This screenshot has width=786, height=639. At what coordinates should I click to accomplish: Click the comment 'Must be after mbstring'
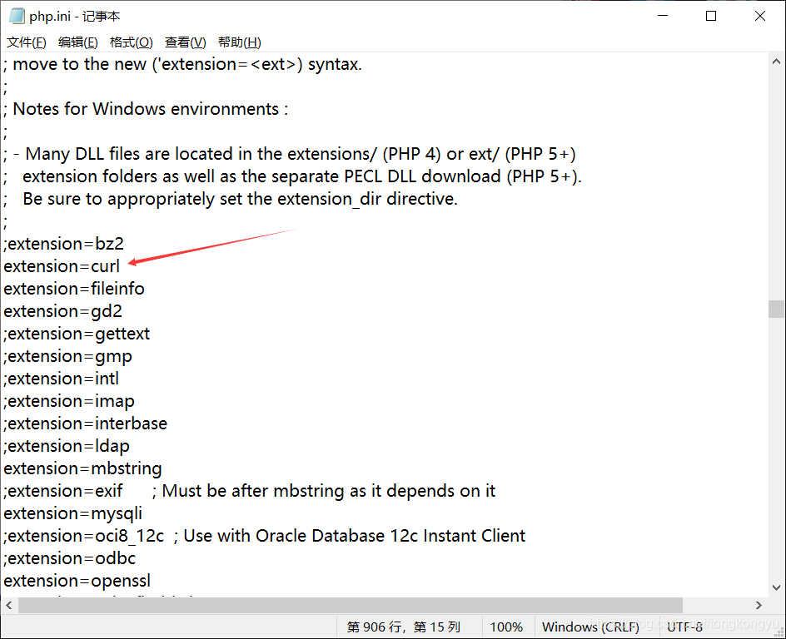pos(253,491)
